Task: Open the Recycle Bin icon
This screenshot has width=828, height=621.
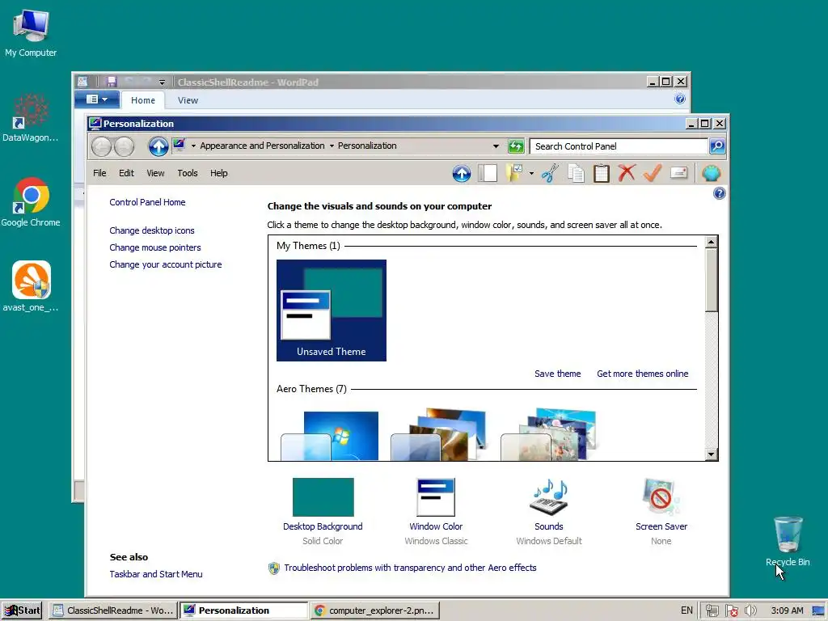Action: [788, 541]
